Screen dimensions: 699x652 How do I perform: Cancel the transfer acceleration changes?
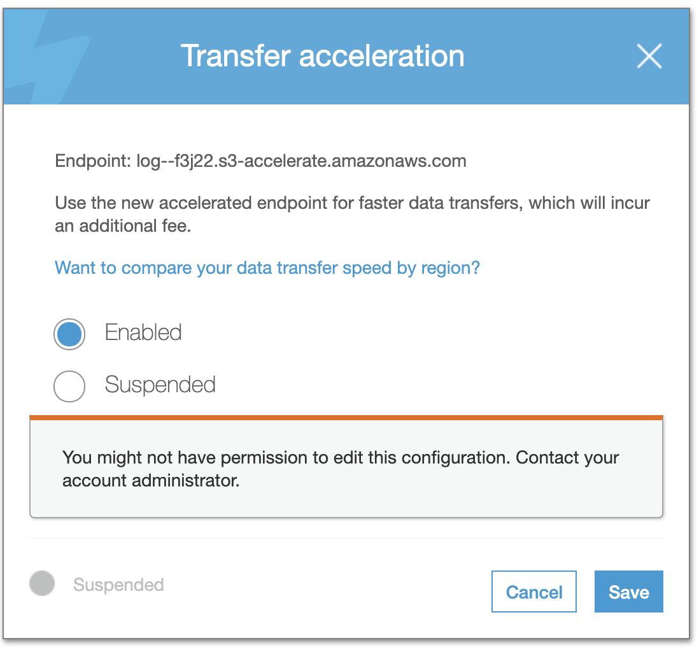[533, 592]
